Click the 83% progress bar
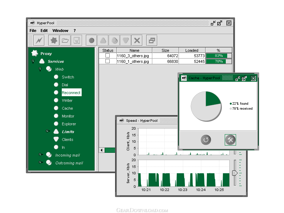284x213 pixels. (x=219, y=56)
